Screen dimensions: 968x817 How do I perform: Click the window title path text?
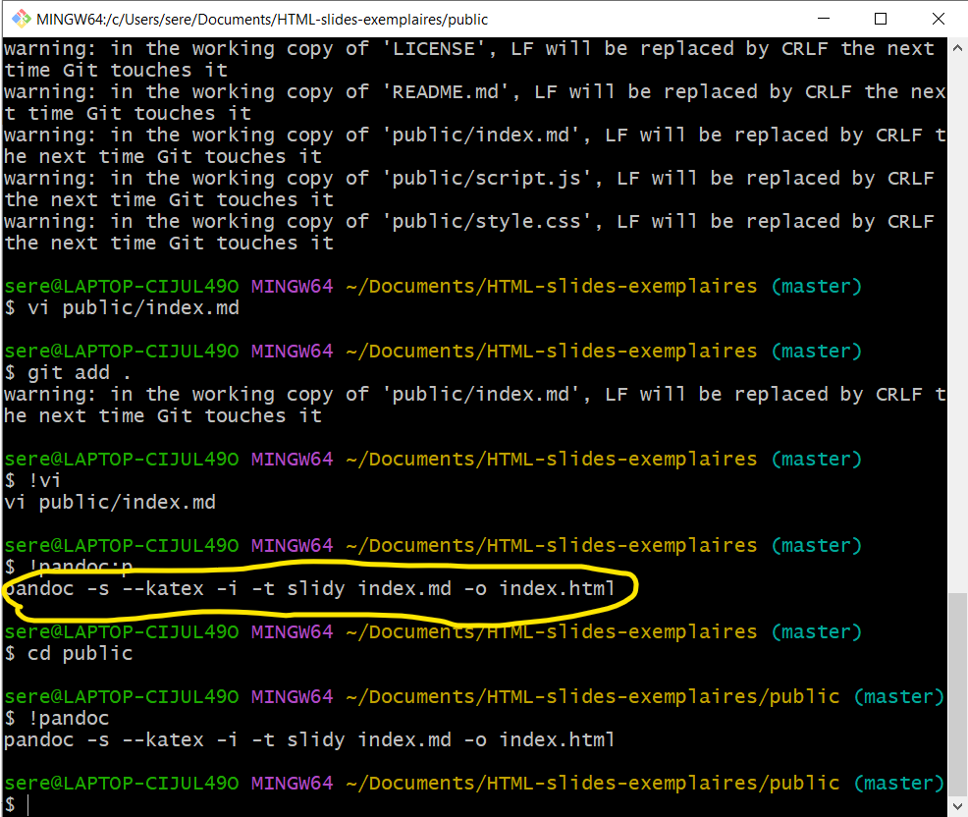[262, 19]
